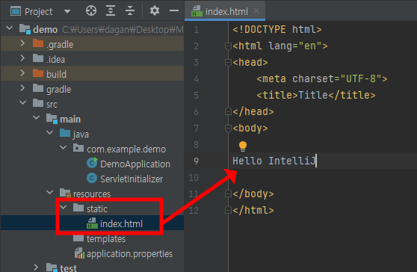The height and width of the screenshot is (272, 417).
Task: Select the src folder label
Action: pos(52,104)
